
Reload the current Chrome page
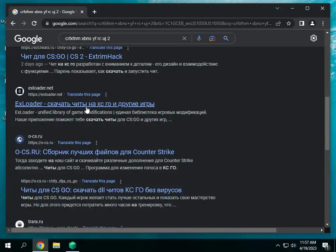(34, 23)
